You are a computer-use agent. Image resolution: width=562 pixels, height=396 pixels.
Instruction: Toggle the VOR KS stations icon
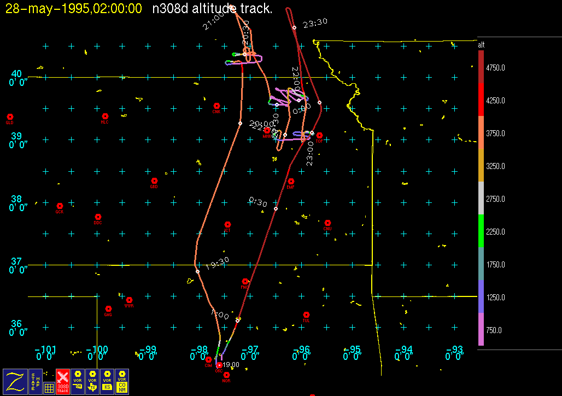[x=107, y=382]
